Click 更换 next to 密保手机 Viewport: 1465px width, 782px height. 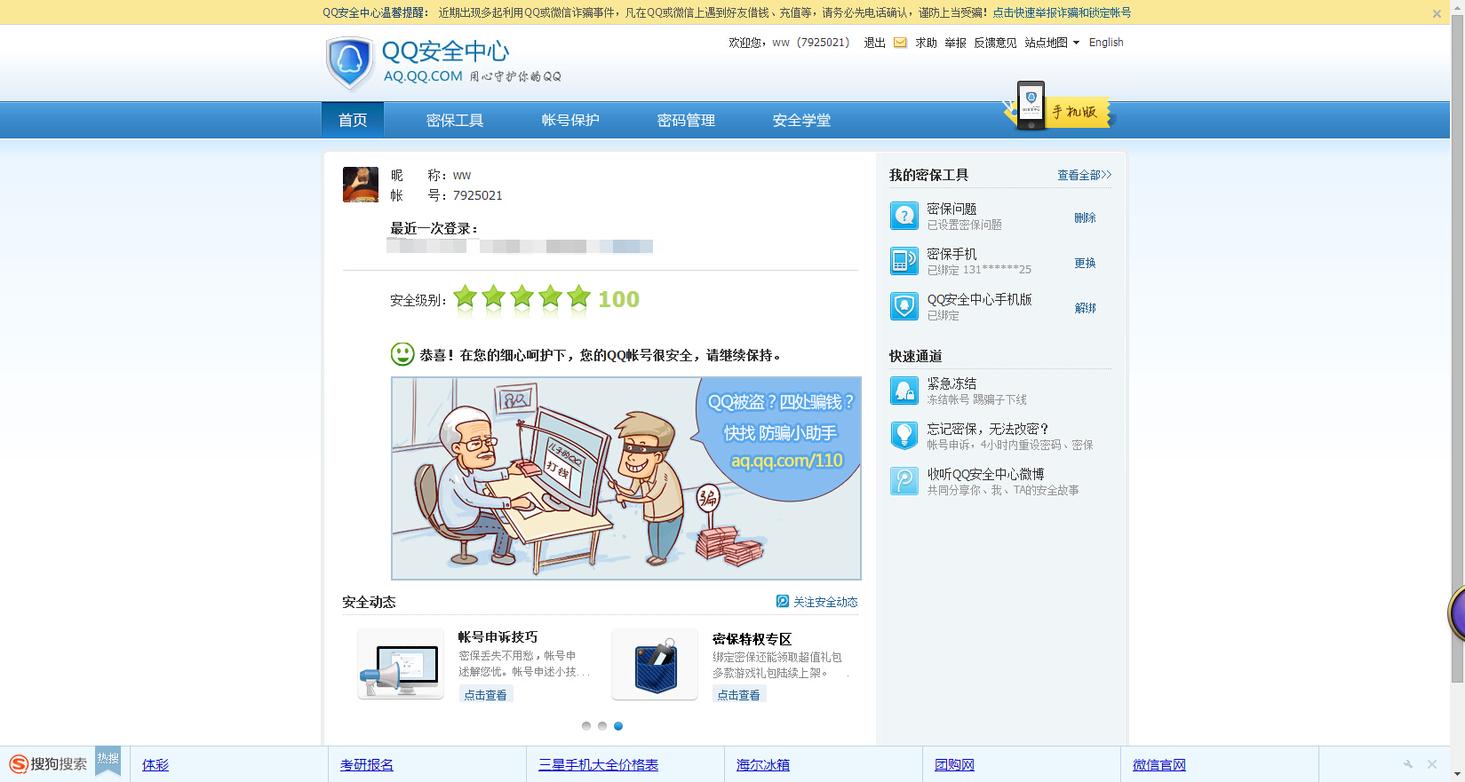pos(1085,263)
